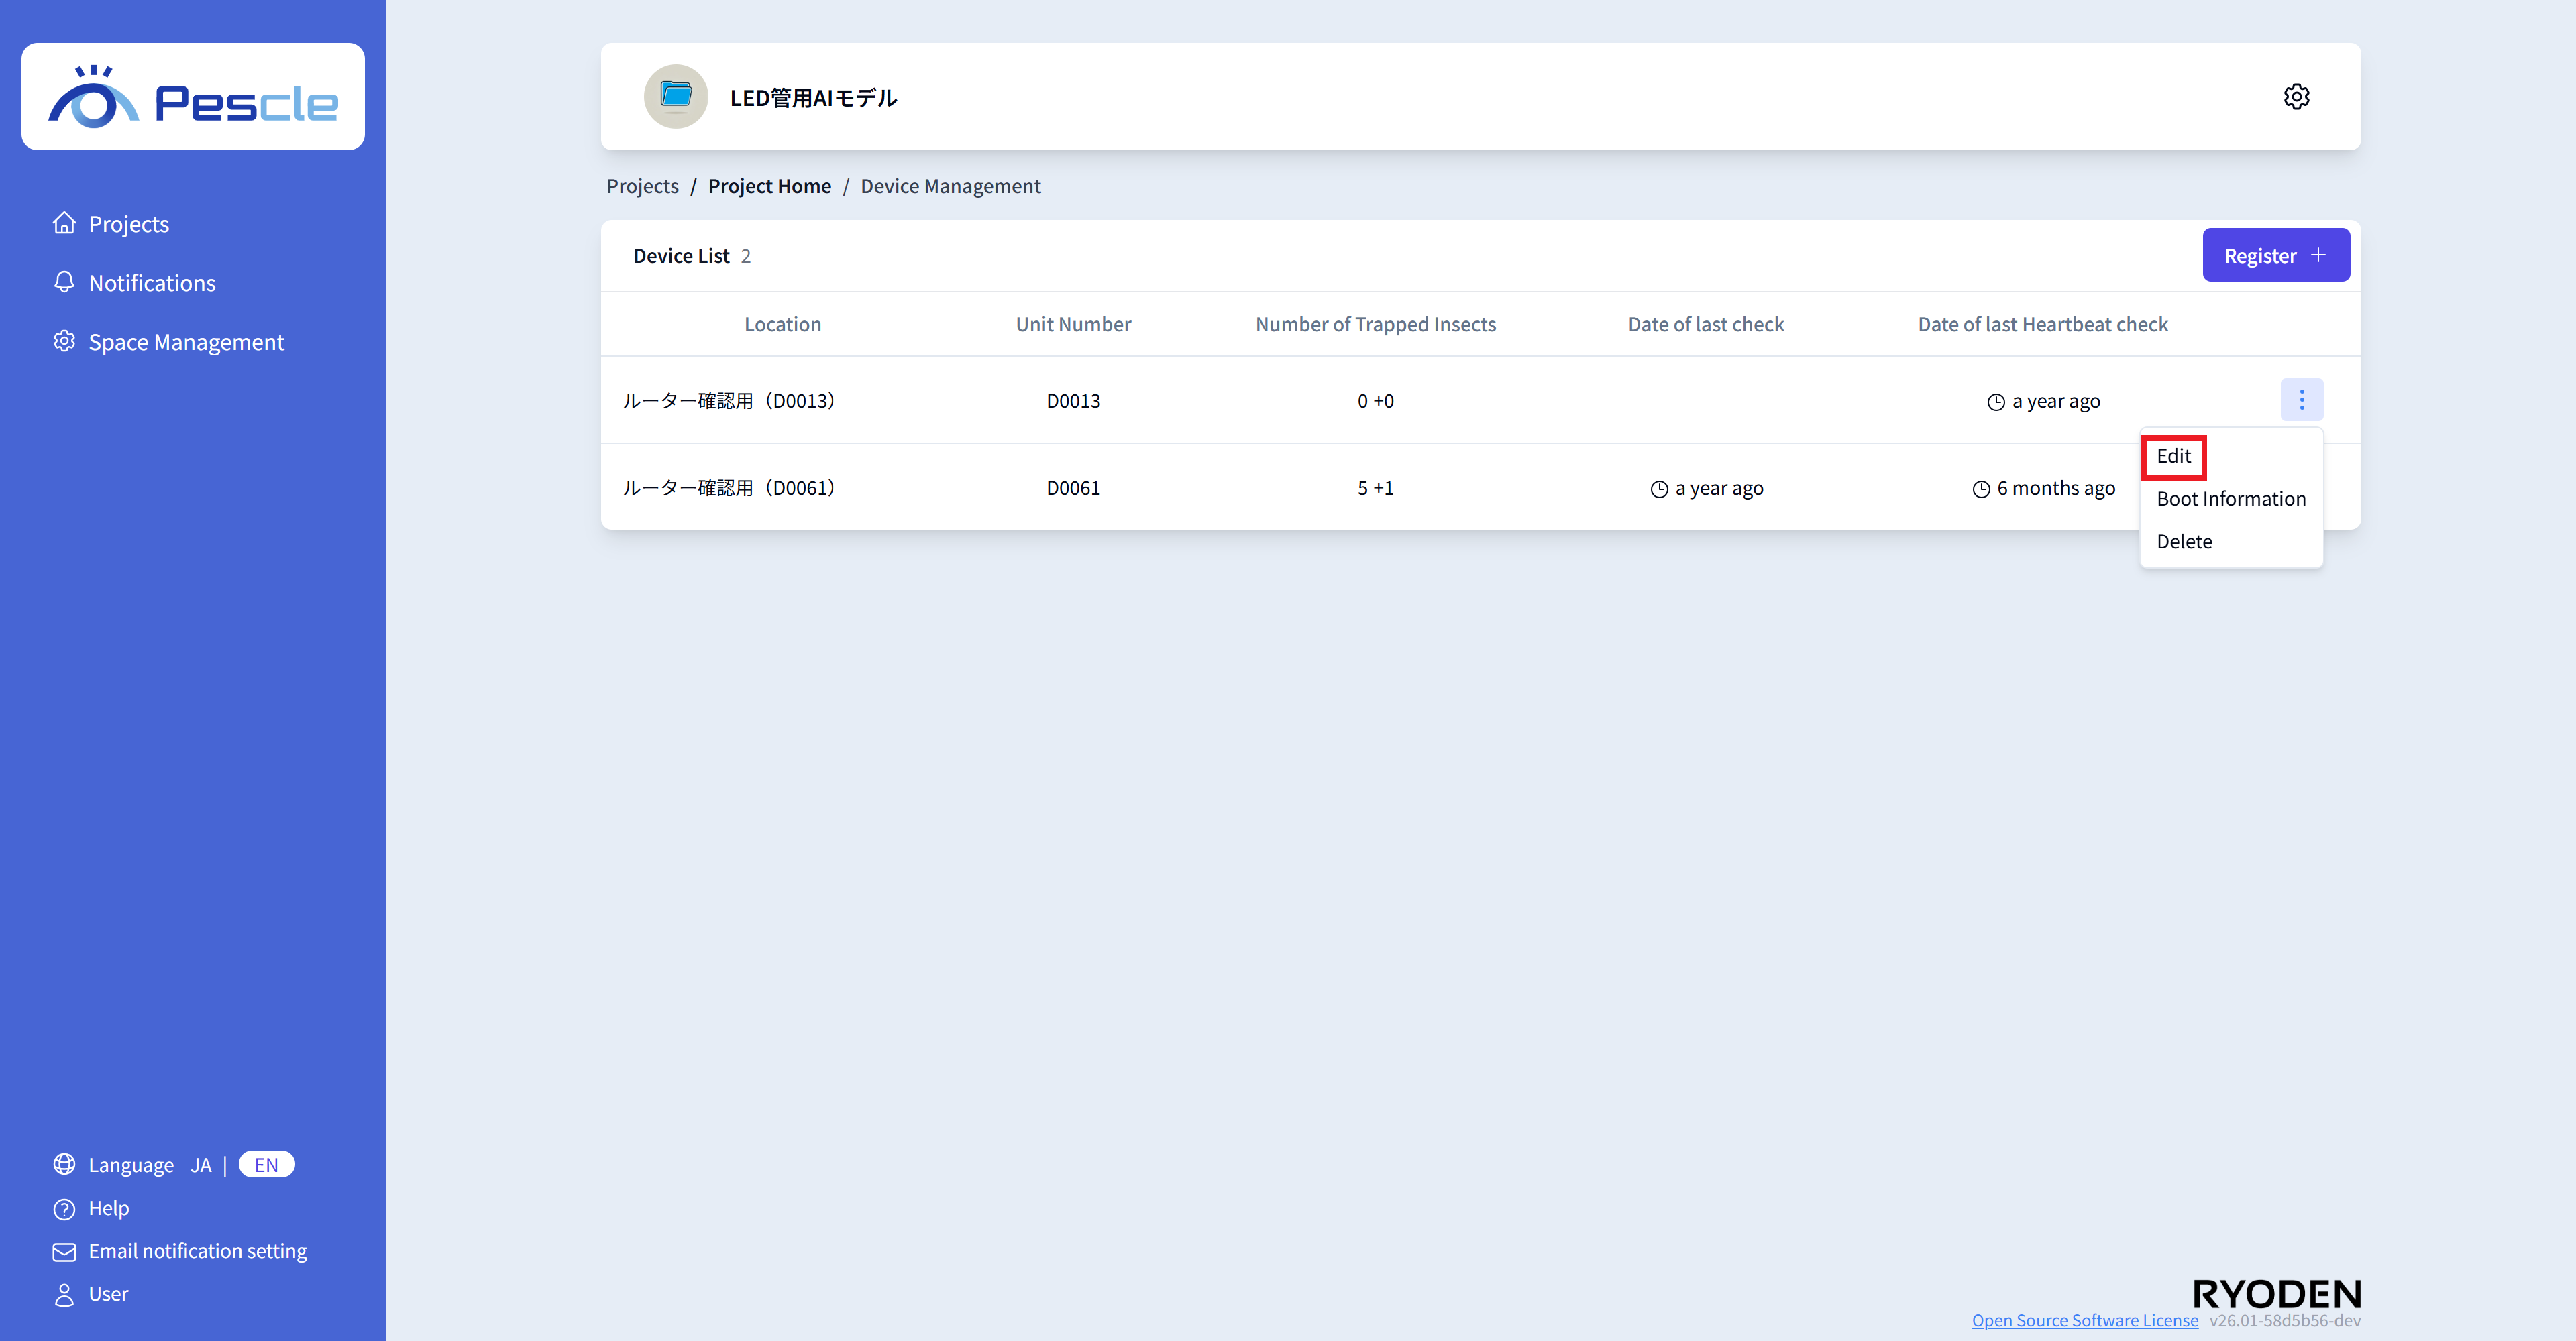Open Email notification setting
The height and width of the screenshot is (1341, 2576).
(197, 1251)
